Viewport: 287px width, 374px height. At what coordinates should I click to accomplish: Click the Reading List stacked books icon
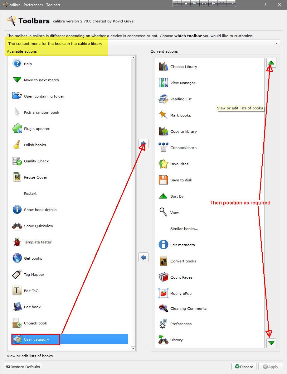click(163, 99)
